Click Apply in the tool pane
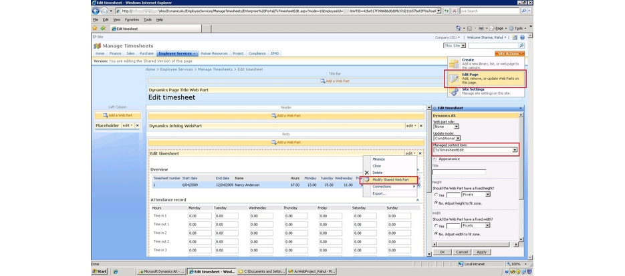The height and width of the screenshot is (276, 625). tap(481, 252)
